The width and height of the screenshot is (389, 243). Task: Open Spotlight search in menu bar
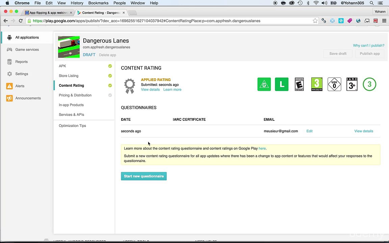[372, 3]
